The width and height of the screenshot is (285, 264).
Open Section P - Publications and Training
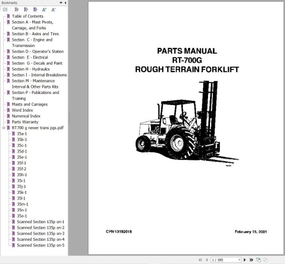36,95
